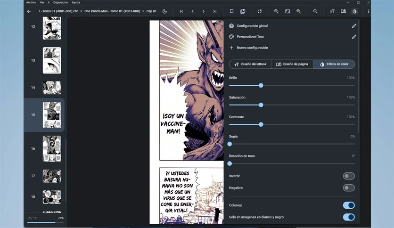Open the bookmarks collection icon
The image size is (394, 228).
[243, 11]
